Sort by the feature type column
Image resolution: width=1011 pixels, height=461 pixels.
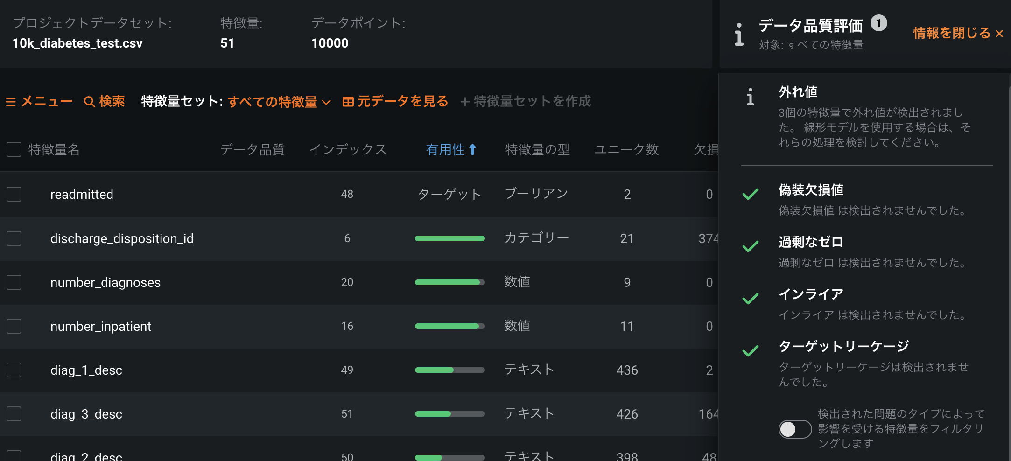click(x=537, y=149)
